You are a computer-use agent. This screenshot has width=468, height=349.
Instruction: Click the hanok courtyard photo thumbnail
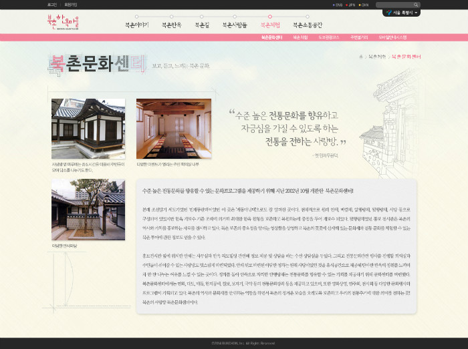pos(88,129)
